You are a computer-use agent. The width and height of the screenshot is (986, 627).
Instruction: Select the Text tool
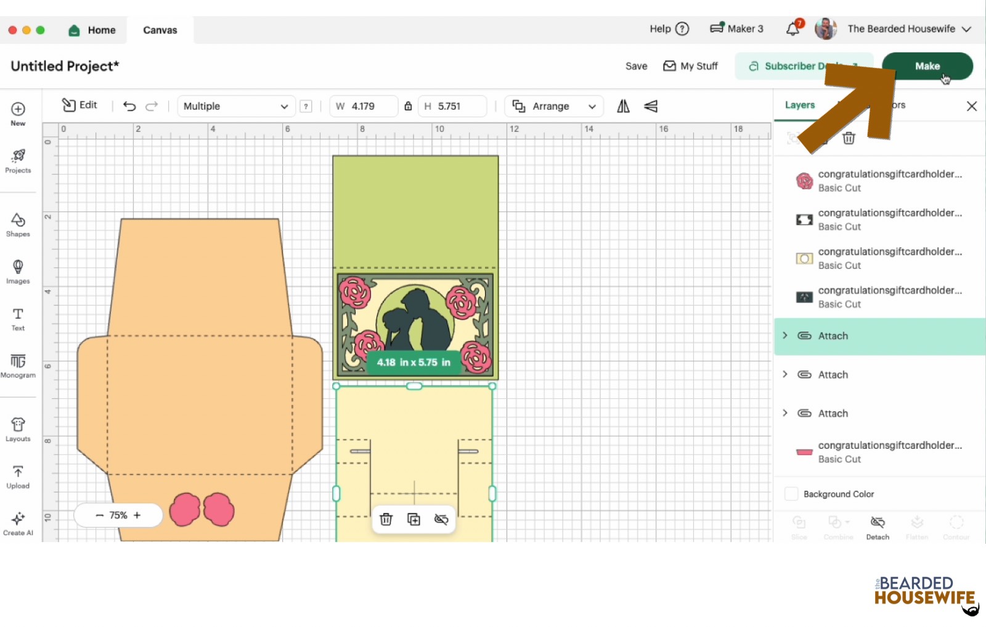[x=18, y=319]
